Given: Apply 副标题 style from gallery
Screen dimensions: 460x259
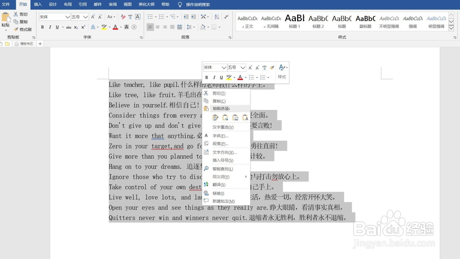Looking at the screenshot, I should tap(365, 22).
